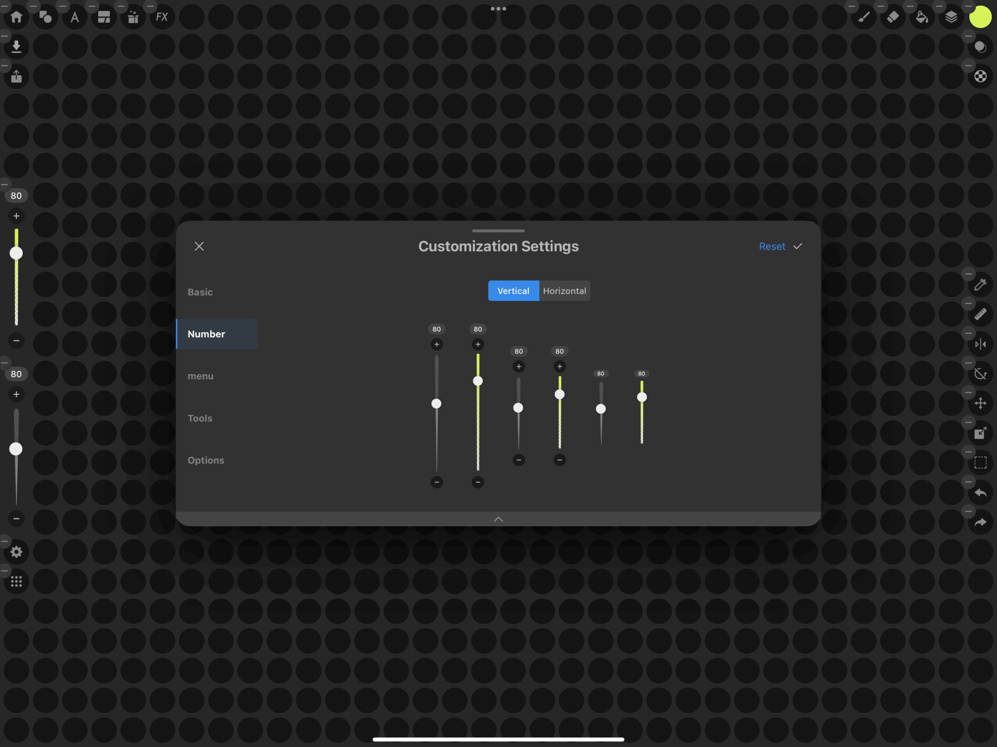Switch to the Vertical orientation

[513, 291]
